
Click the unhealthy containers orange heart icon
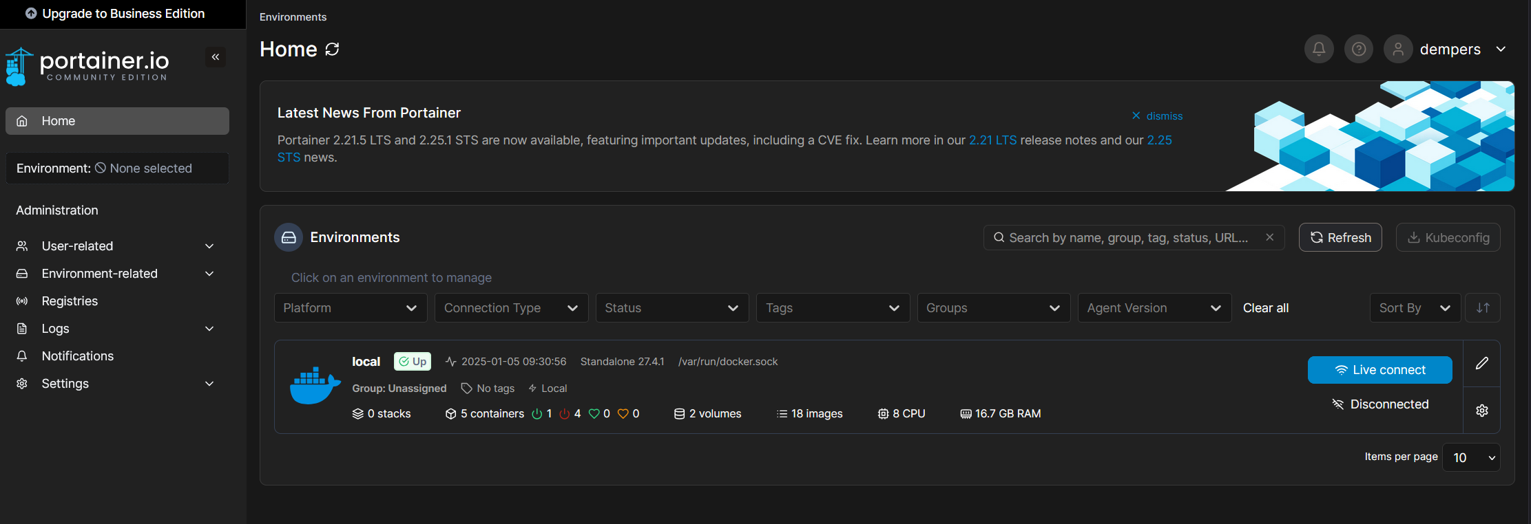623,414
